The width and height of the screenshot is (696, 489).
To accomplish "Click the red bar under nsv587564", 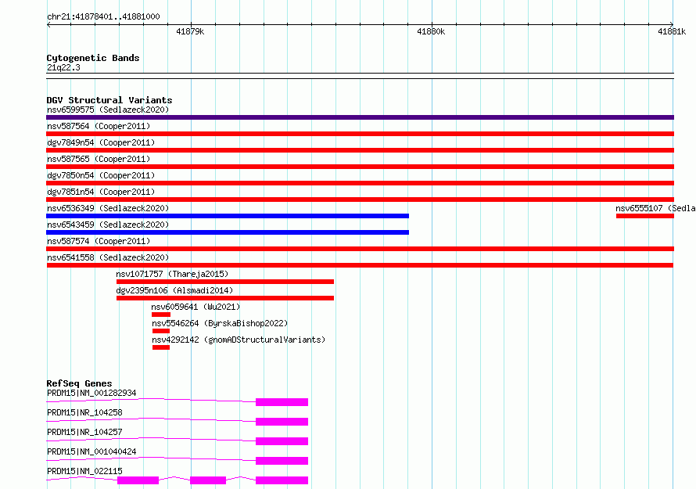I will coord(360,134).
